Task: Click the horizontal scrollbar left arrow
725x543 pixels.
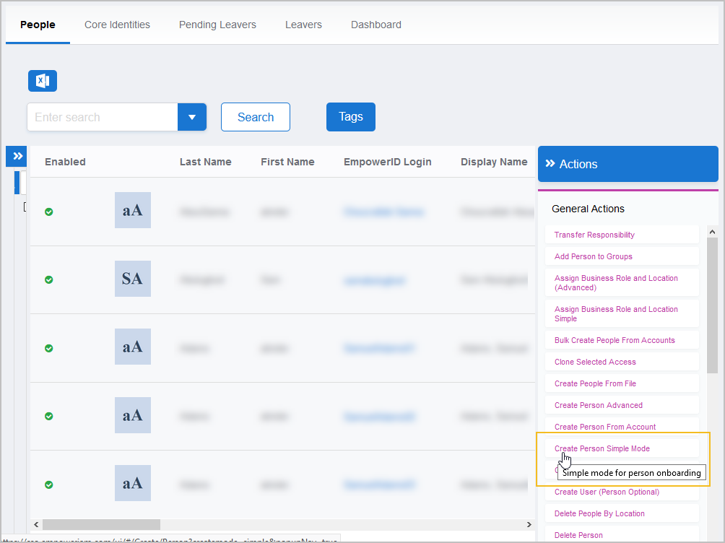Action: click(x=37, y=524)
